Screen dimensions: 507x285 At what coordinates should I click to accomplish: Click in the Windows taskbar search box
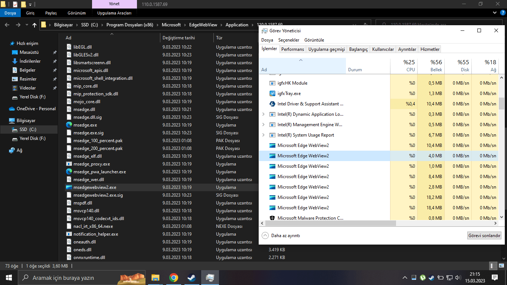click(x=82, y=278)
